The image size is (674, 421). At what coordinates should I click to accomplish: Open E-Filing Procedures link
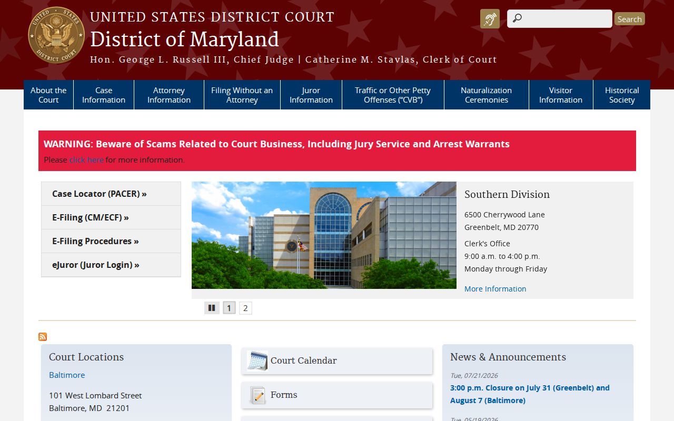[111, 241]
